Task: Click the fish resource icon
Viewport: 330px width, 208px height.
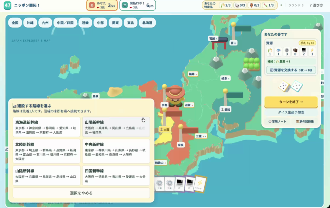Action: tap(278, 50)
